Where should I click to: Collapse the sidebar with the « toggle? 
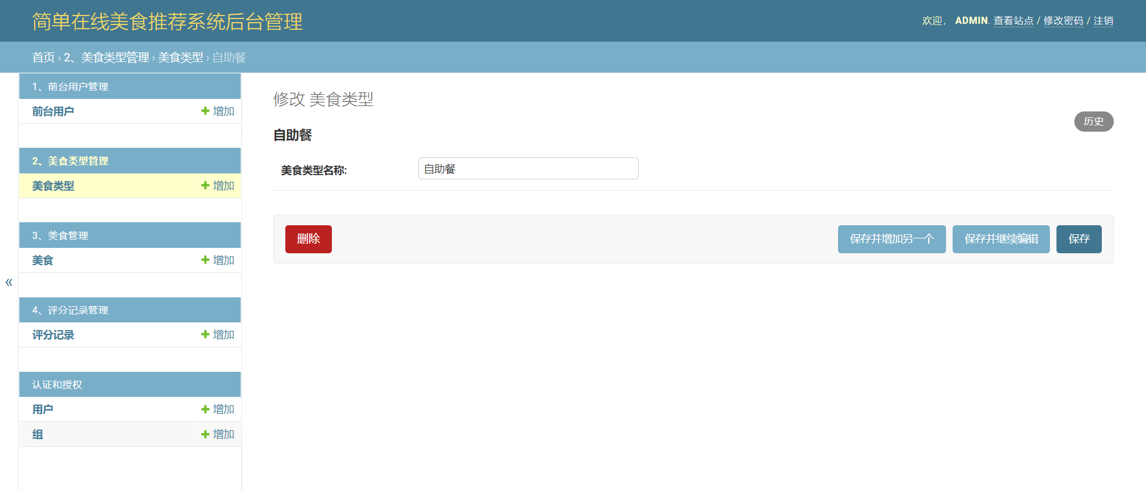(9, 282)
